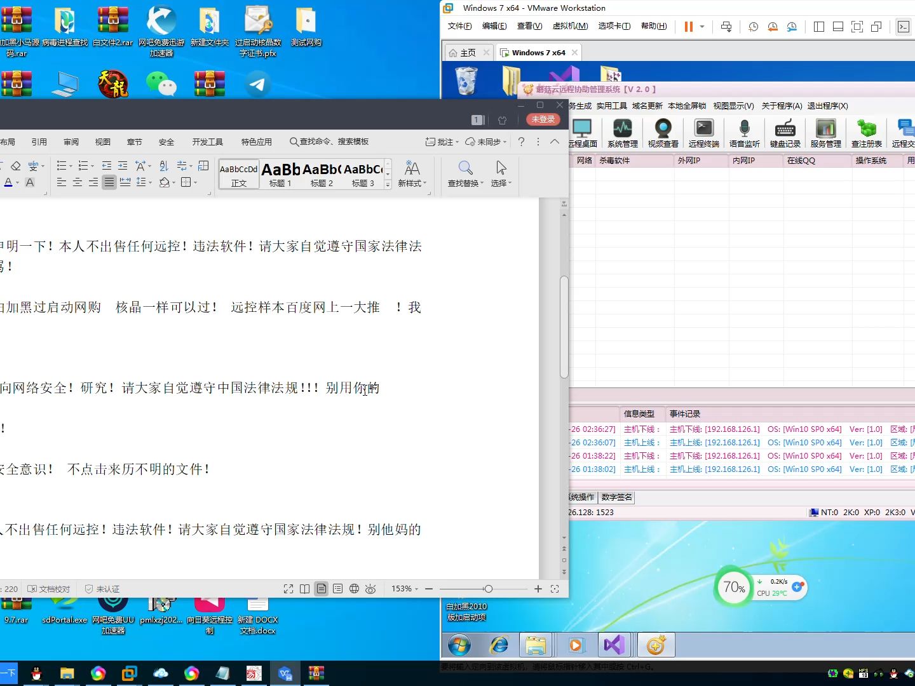Open VMware console view icon

pos(904,27)
